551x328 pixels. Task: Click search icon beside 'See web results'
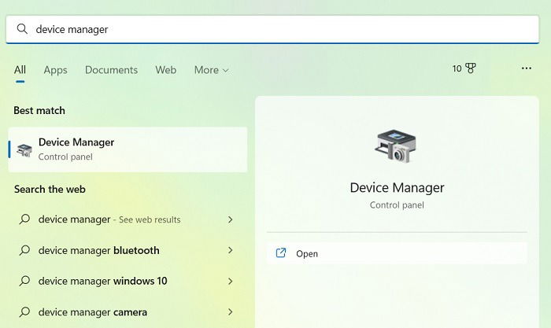24,219
